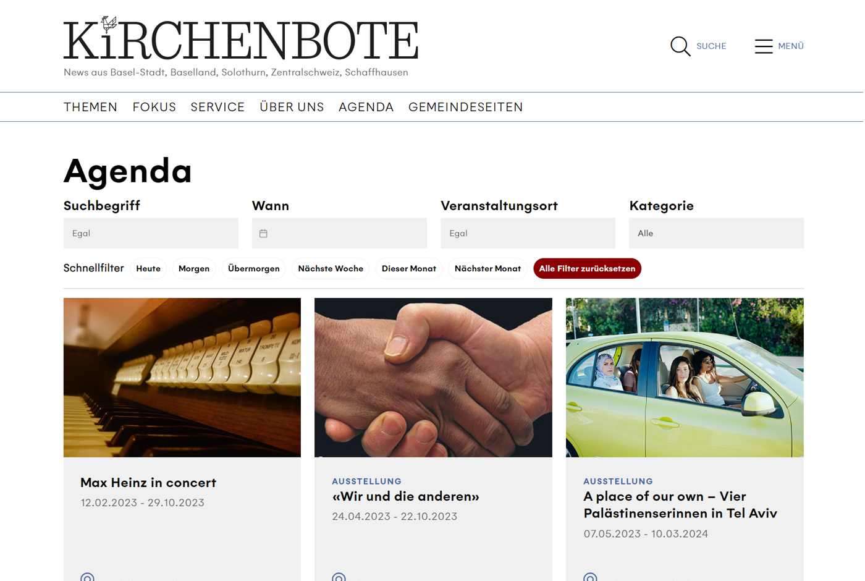The image size is (865, 581).
Task: Click location pin under Wir und die anderen
Action: (x=339, y=577)
